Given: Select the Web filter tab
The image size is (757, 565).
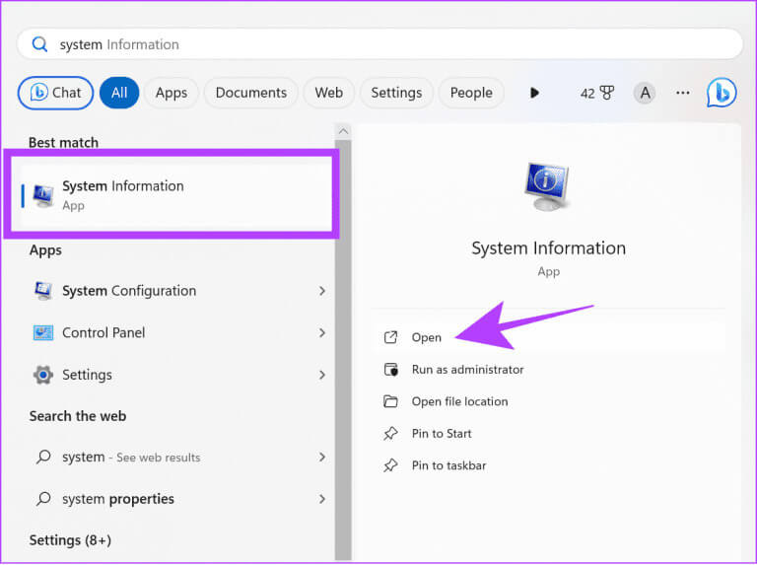Looking at the screenshot, I should 328,93.
